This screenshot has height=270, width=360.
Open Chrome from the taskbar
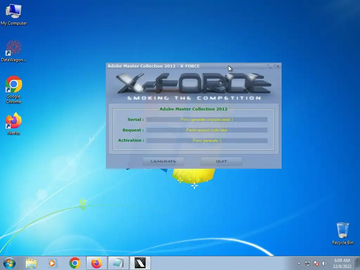click(x=75, y=263)
